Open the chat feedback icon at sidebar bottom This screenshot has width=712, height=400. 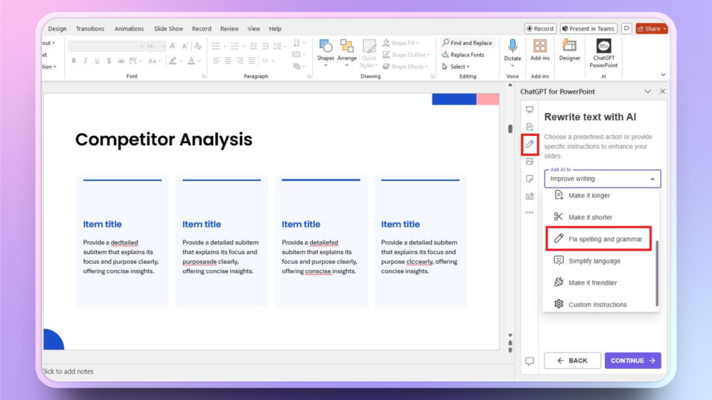click(529, 361)
